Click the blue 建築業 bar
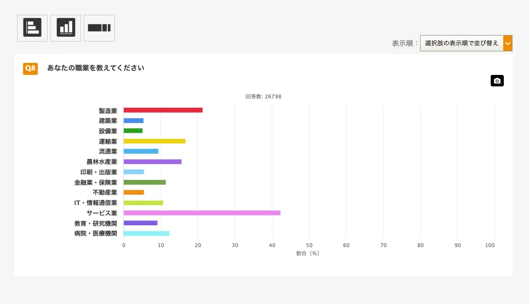Image resolution: width=529 pixels, height=304 pixels. (134, 120)
